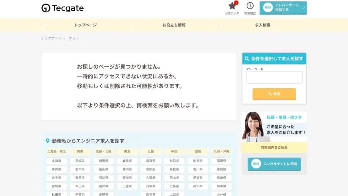Select the 滋賀県 prefecture button
The width and height of the screenshot is (348, 196).
(x=151, y=161)
